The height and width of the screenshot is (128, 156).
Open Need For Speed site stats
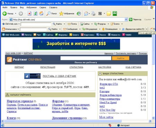click(x=108, y=102)
